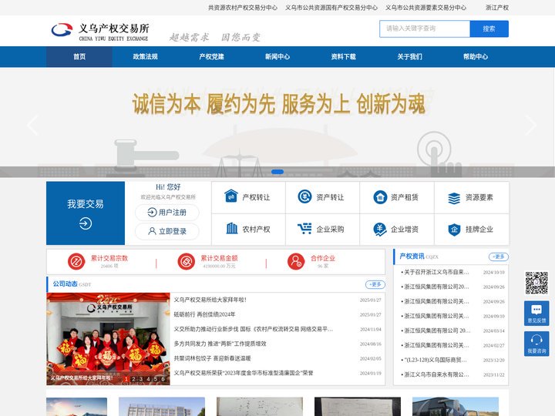Image resolution: width=555 pixels, height=416 pixels.
Task: Click the blue banner slide indicator
Action: (x=277, y=172)
